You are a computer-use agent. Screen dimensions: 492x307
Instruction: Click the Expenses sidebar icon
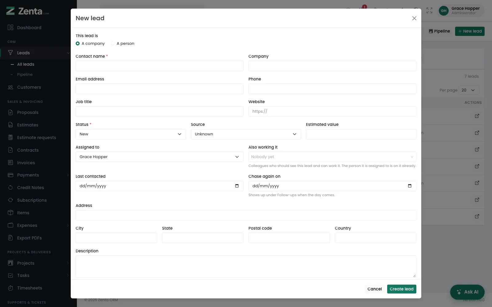pyautogui.click(x=10, y=225)
